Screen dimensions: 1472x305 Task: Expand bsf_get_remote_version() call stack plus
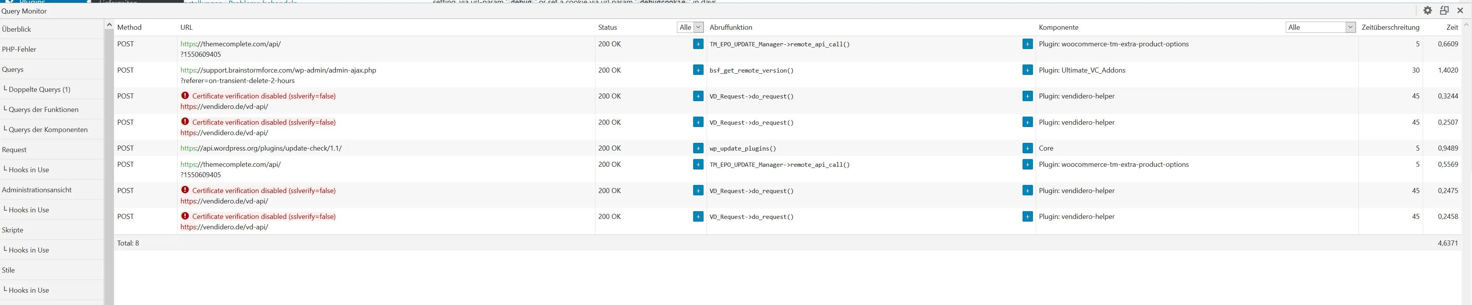click(1027, 69)
